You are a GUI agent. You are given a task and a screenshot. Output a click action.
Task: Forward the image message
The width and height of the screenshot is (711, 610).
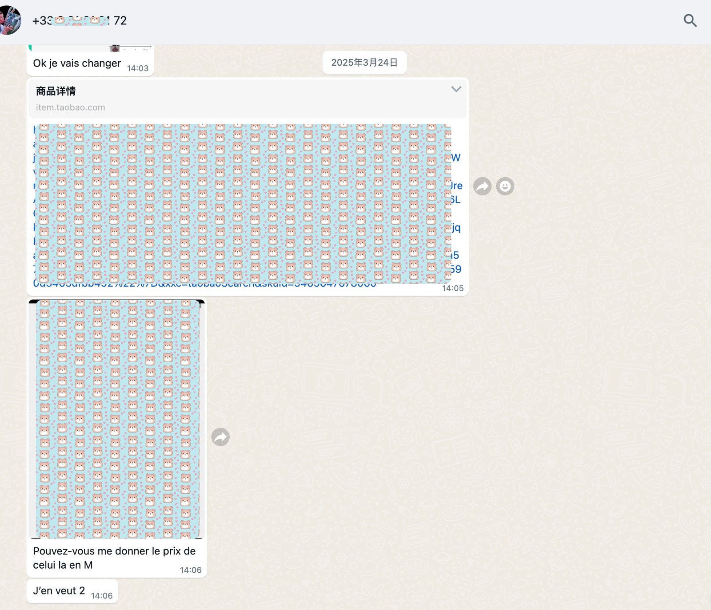(x=220, y=437)
